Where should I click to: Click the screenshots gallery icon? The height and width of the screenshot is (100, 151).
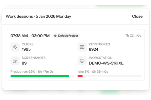click(15, 61)
